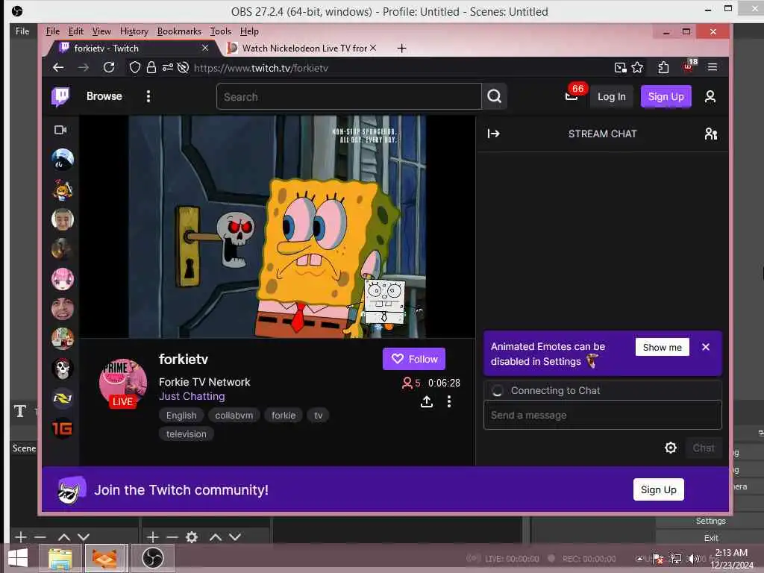Select the television tag
764x573 pixels.
(186, 433)
